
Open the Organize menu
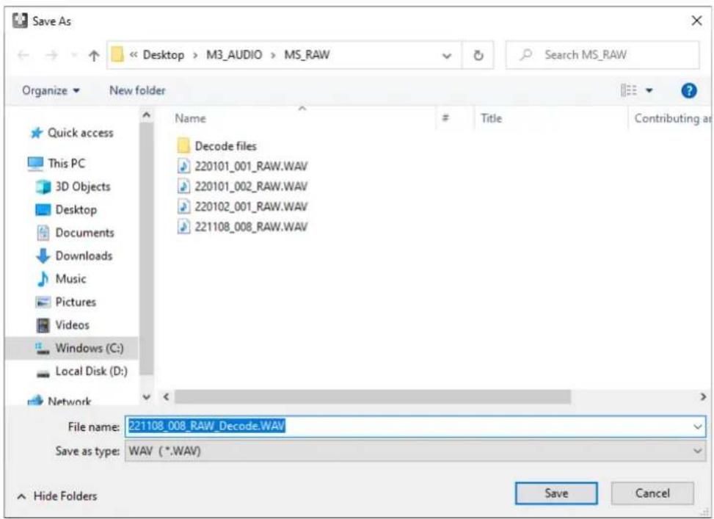tap(51, 91)
